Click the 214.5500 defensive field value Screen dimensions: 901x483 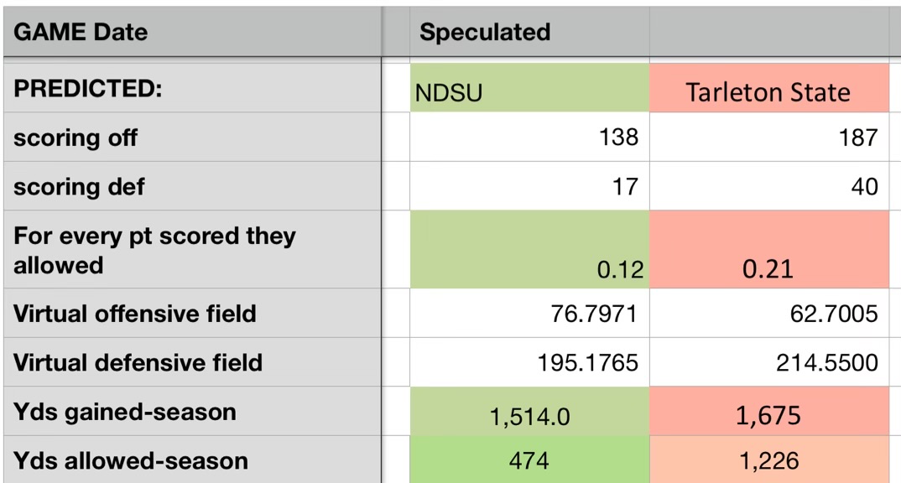pos(768,362)
